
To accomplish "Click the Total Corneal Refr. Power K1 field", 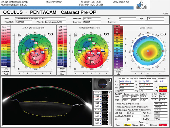I will point(146,81).
